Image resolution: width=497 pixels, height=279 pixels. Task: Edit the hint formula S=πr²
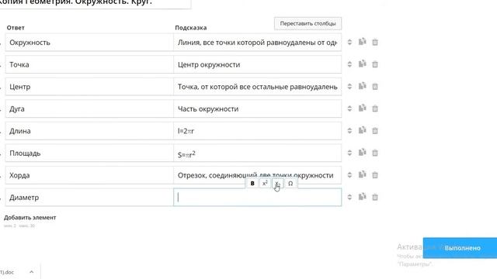tap(257, 153)
